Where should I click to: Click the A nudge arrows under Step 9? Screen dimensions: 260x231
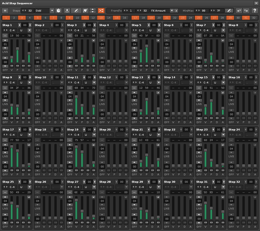click(x=29, y=118)
